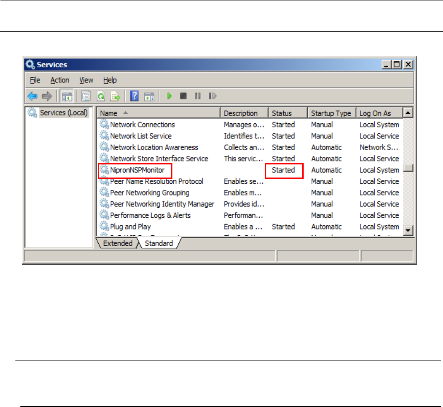Screen dimensions: 443x407
Task: Click Manual startup of Peer Networking Grouping
Action: pyautogui.click(x=322, y=192)
